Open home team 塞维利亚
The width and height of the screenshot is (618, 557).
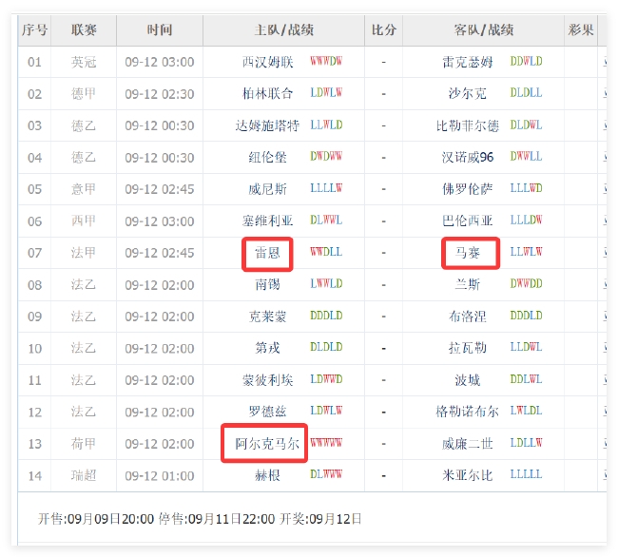tap(267, 221)
